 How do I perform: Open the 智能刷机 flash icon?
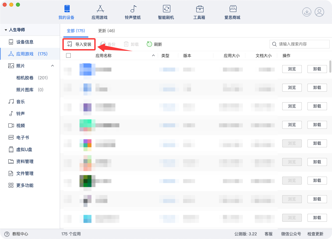tap(166, 9)
